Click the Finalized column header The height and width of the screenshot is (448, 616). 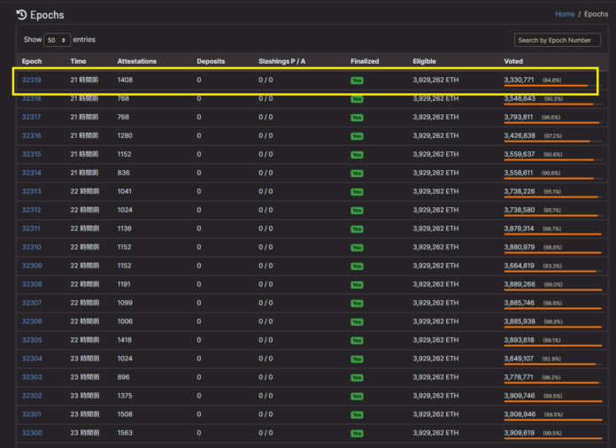pos(365,61)
